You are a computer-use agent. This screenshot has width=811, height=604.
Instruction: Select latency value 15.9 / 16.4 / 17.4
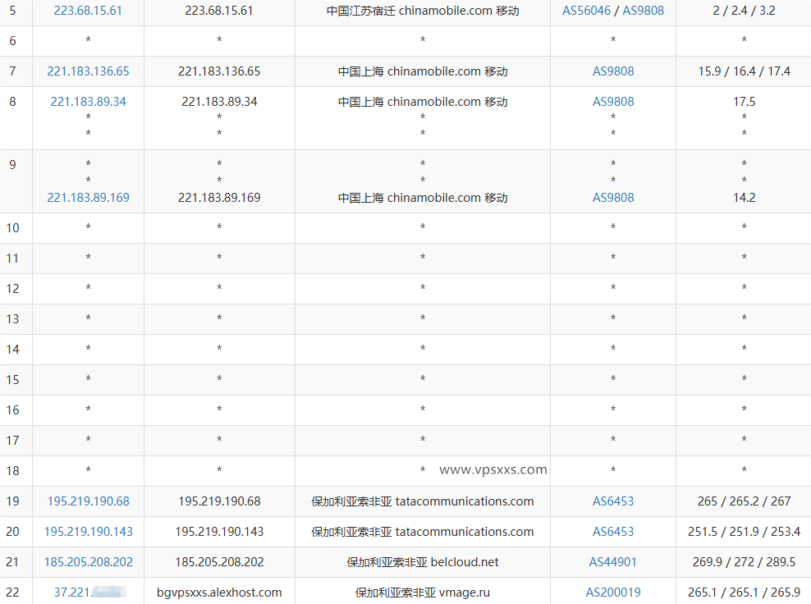(x=744, y=71)
